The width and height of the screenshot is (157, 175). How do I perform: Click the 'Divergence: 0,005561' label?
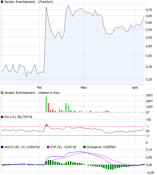pyautogui.click(x=101, y=147)
